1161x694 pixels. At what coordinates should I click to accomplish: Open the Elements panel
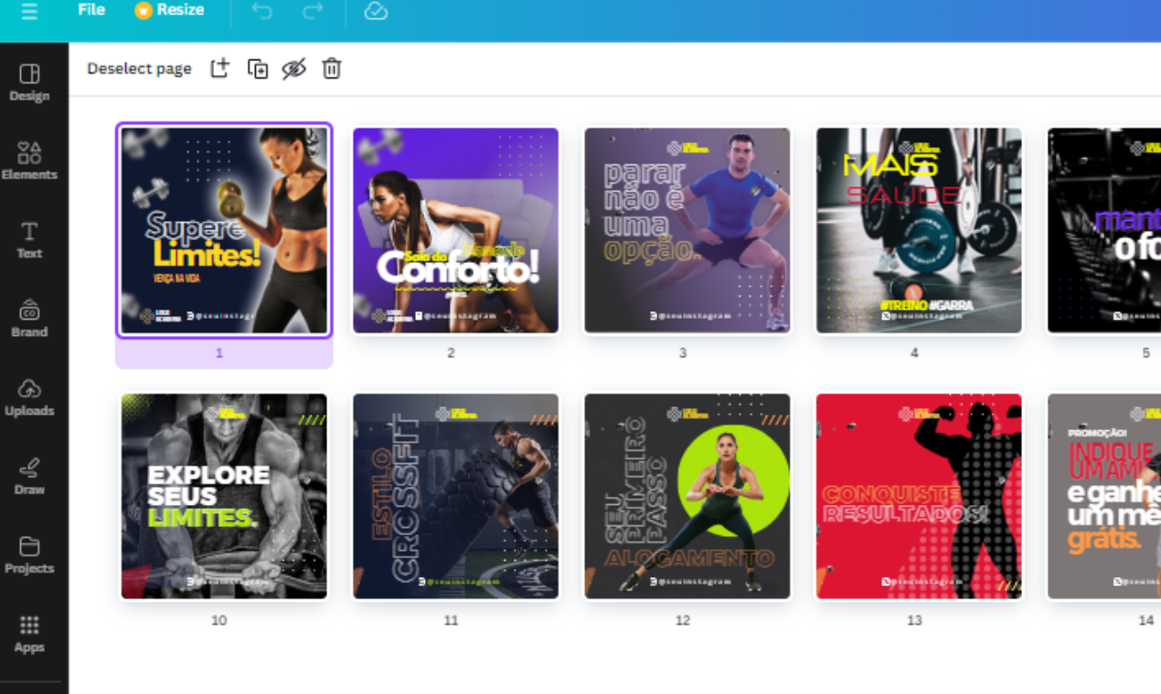[x=29, y=161]
